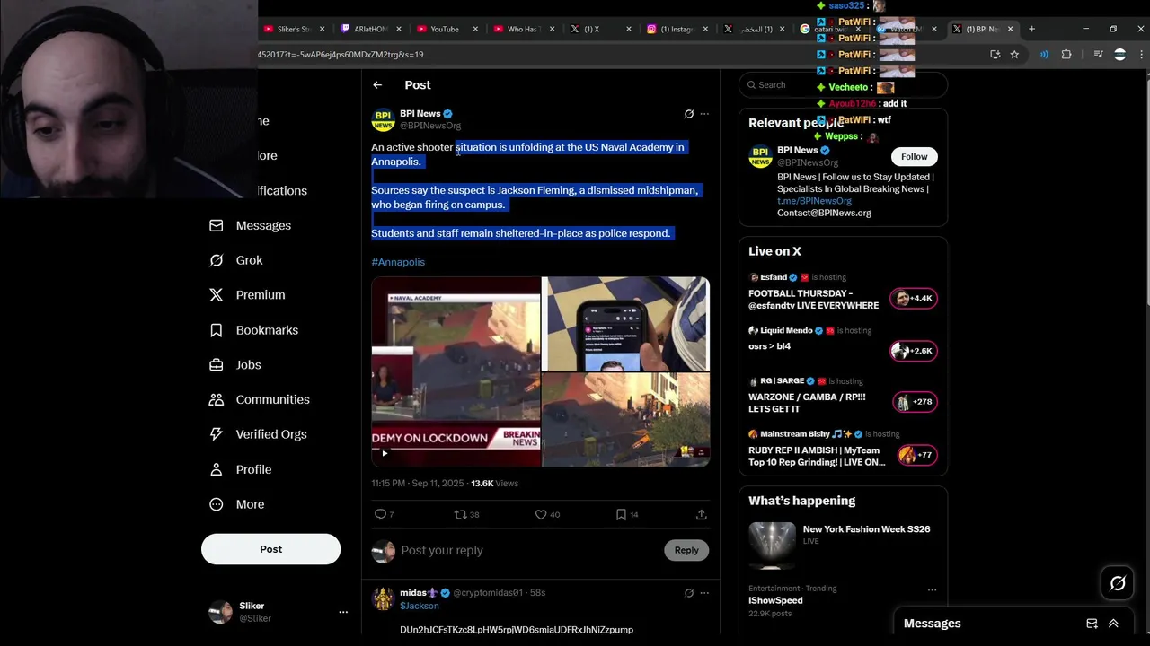Screen dimensions: 1150x646
Task: Open the More sidebar menu
Action: click(250, 504)
